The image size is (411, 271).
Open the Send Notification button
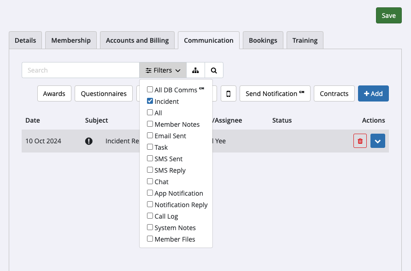275,94
